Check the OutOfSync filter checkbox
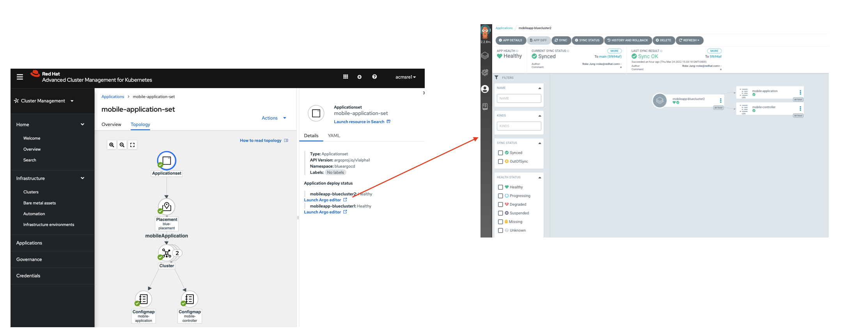This screenshot has height=335, width=844. point(500,161)
